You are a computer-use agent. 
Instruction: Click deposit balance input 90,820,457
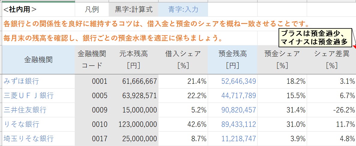pos(233,110)
